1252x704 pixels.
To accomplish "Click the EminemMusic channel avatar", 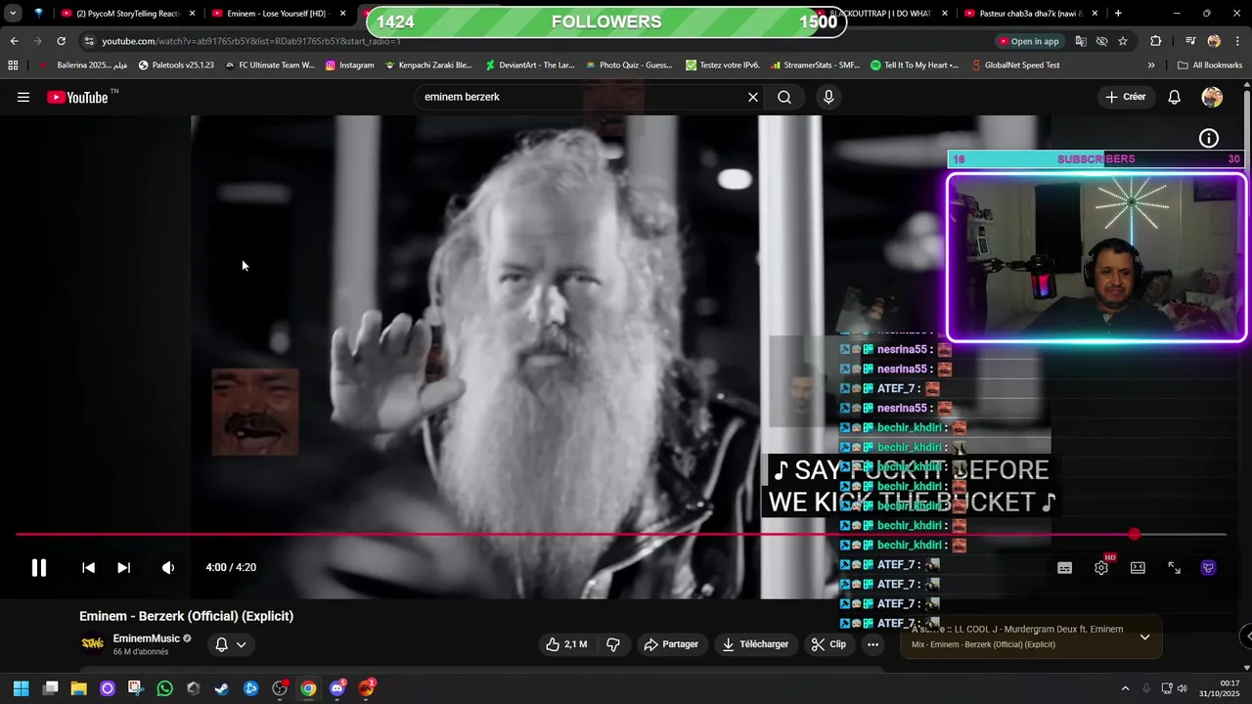I will pos(93,643).
